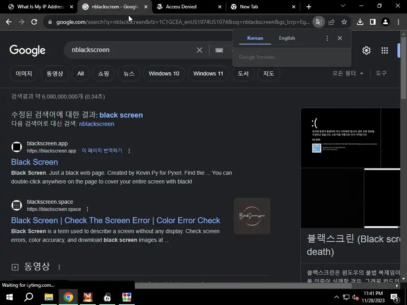The height and width of the screenshot is (305, 407).
Task: Open the muted volume tray icon
Action: 355,297
